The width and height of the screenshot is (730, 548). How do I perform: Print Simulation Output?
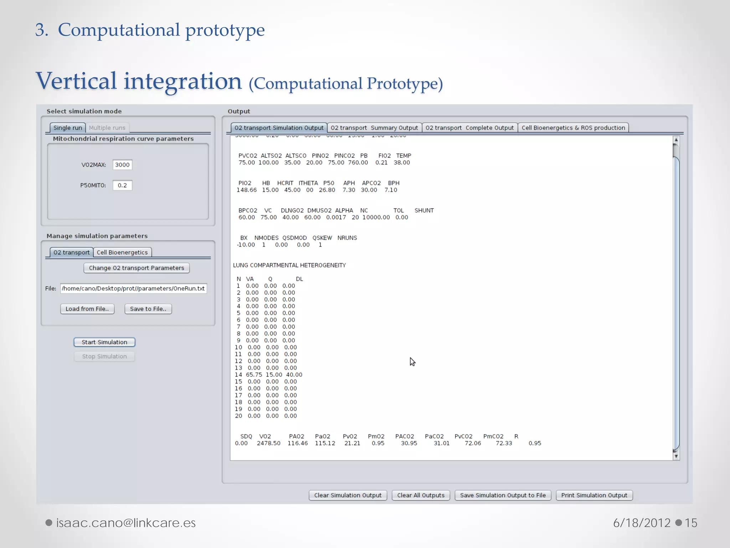click(594, 495)
